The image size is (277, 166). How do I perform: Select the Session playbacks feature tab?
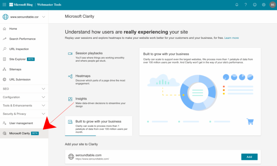[99, 56]
